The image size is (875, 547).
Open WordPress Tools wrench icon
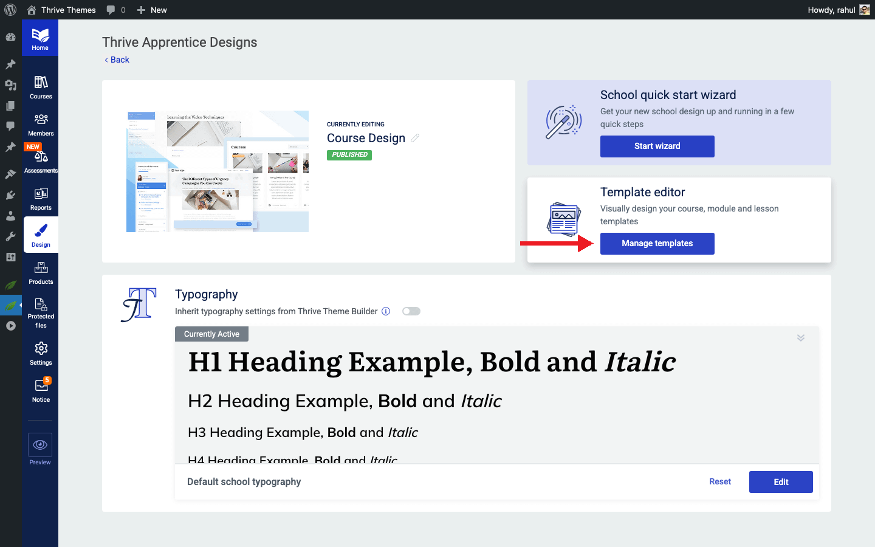point(10,236)
